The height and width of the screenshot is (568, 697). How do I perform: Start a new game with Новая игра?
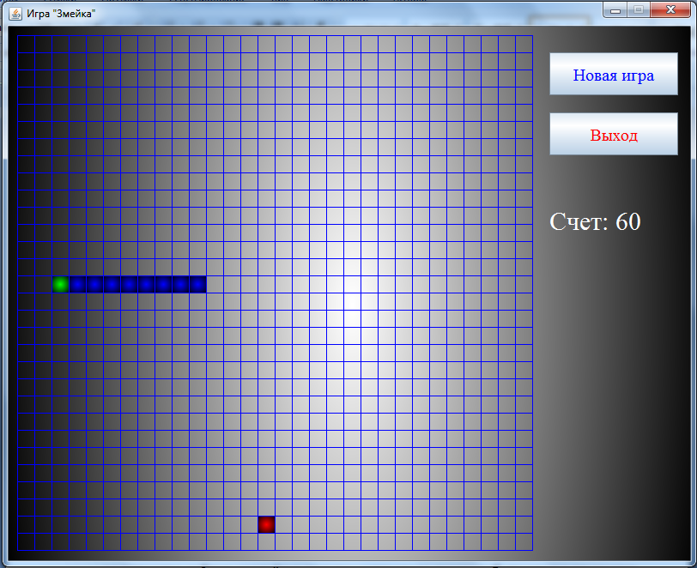pos(614,74)
